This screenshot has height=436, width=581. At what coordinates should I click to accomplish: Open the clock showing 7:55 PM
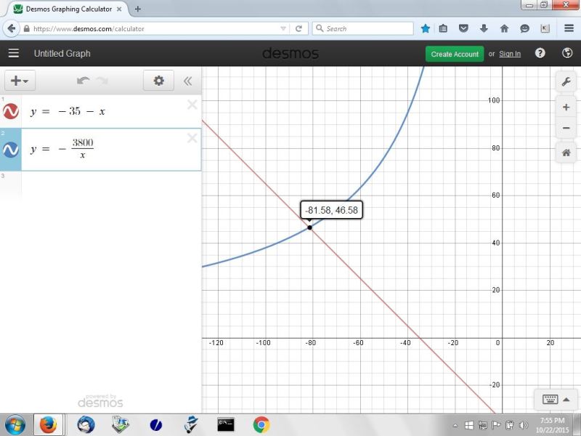[x=552, y=425]
